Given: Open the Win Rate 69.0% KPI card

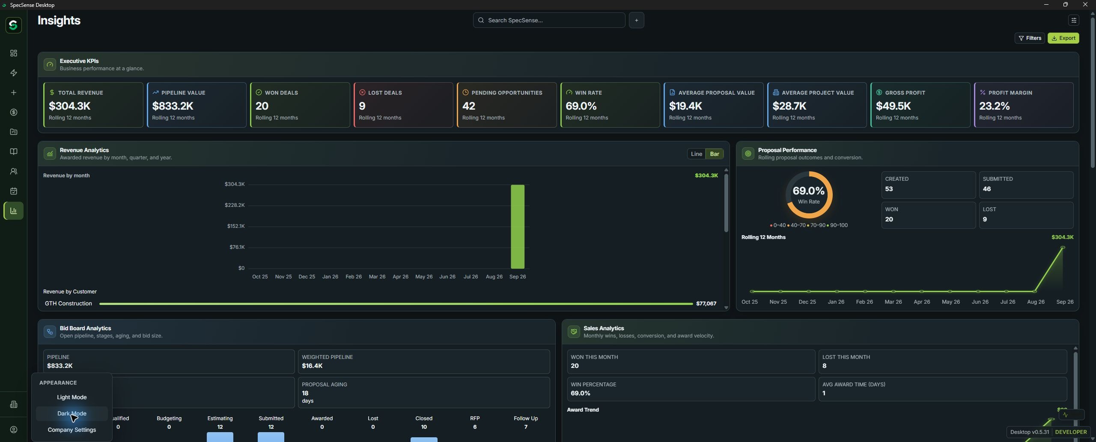Looking at the screenshot, I should [610, 105].
